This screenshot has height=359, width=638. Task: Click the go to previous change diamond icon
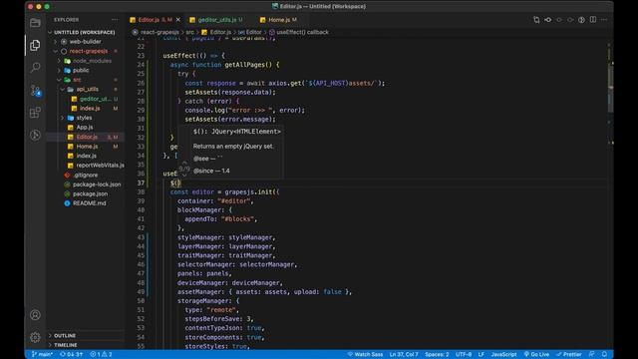pyautogui.click(x=547, y=20)
